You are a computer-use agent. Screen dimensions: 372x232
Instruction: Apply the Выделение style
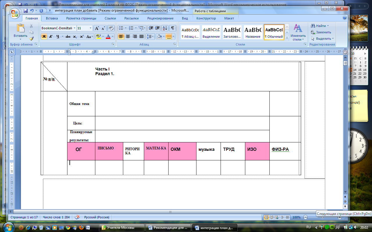click(211, 32)
